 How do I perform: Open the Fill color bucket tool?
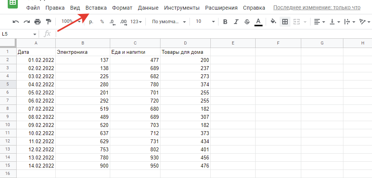tap(273, 22)
